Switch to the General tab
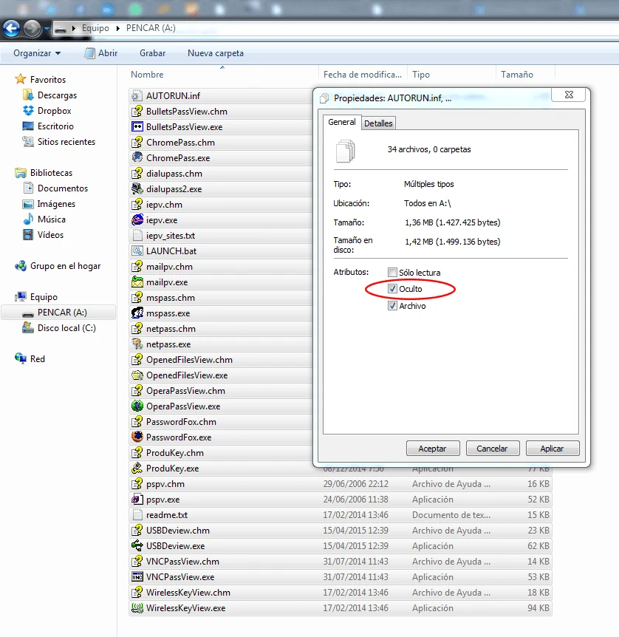 341,122
